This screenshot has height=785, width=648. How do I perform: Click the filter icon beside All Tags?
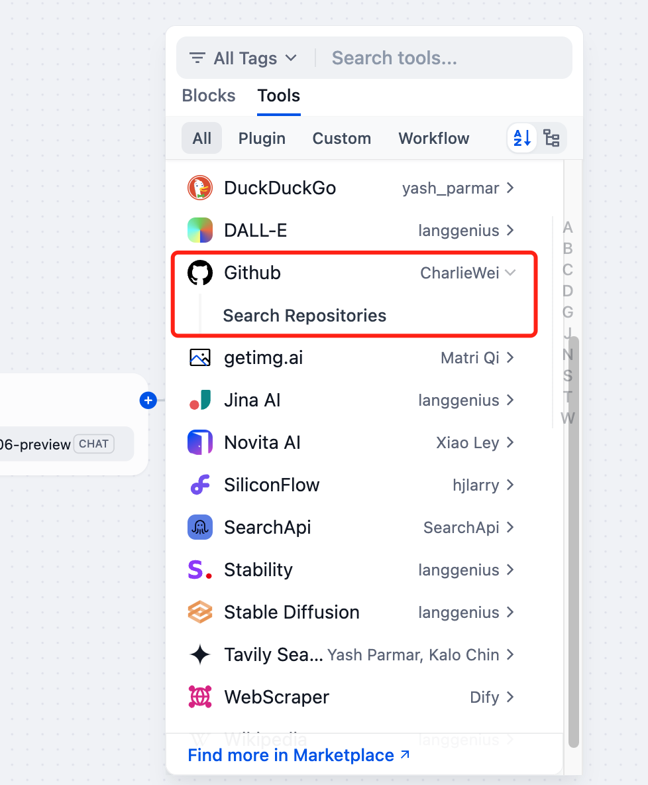(197, 58)
